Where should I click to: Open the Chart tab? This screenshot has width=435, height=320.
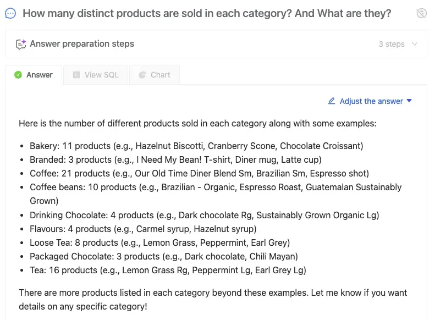pos(155,75)
